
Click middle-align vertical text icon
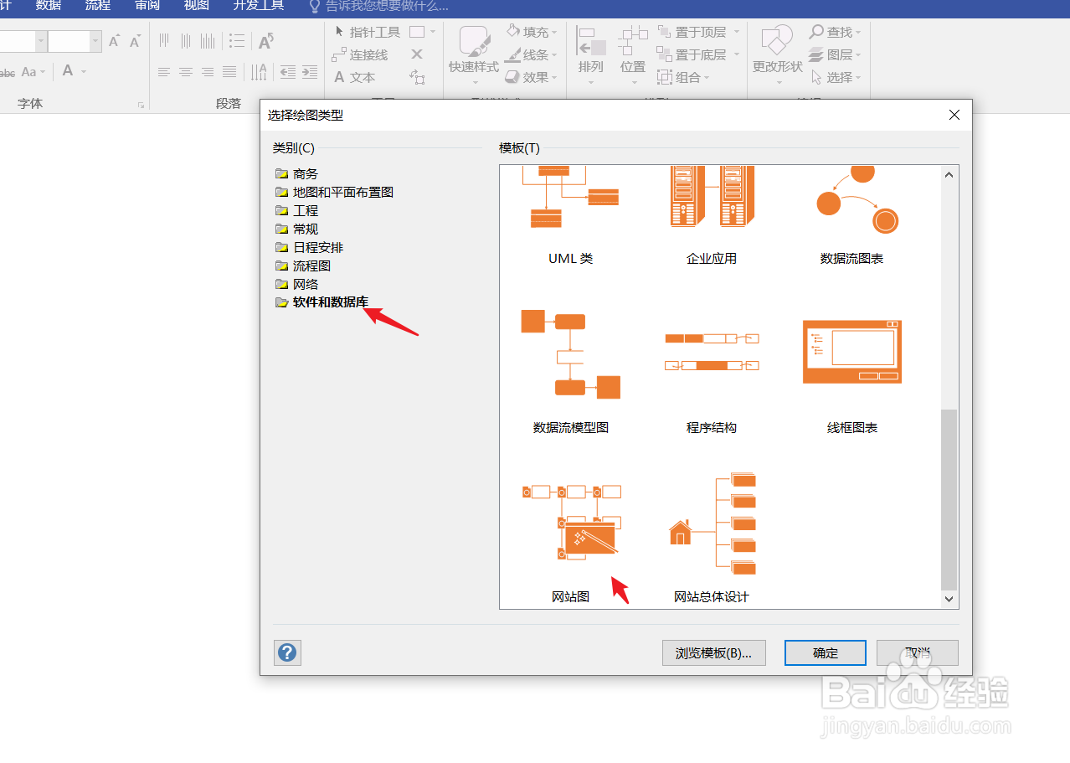186,40
